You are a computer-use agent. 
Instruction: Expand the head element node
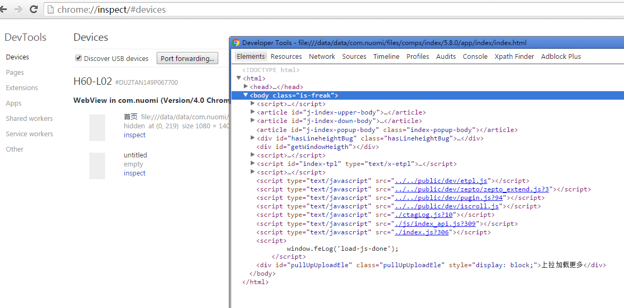pos(246,86)
